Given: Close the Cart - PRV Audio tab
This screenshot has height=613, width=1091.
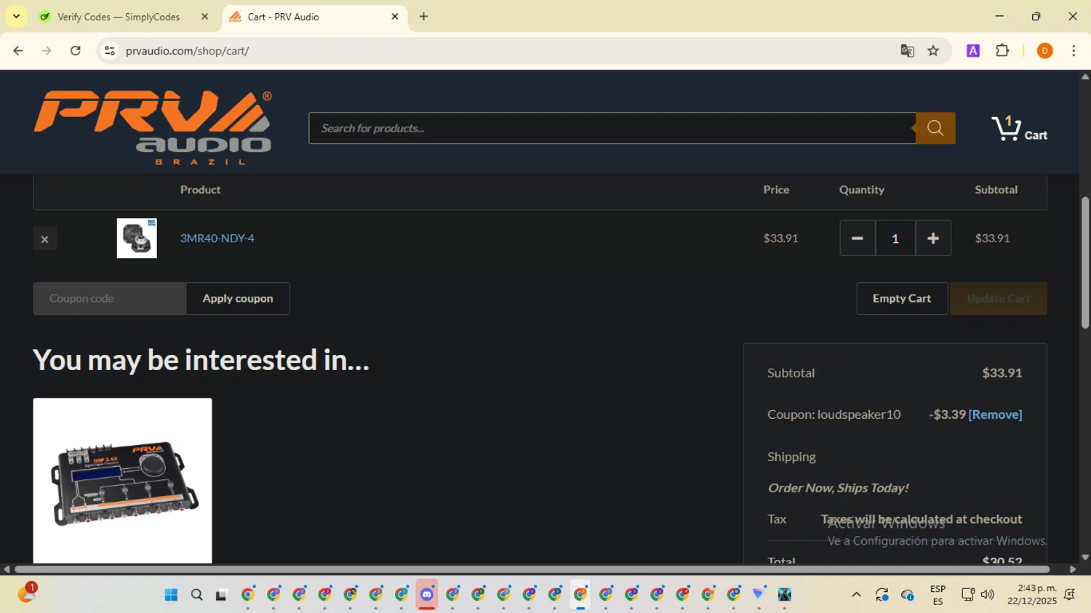Looking at the screenshot, I should point(395,17).
